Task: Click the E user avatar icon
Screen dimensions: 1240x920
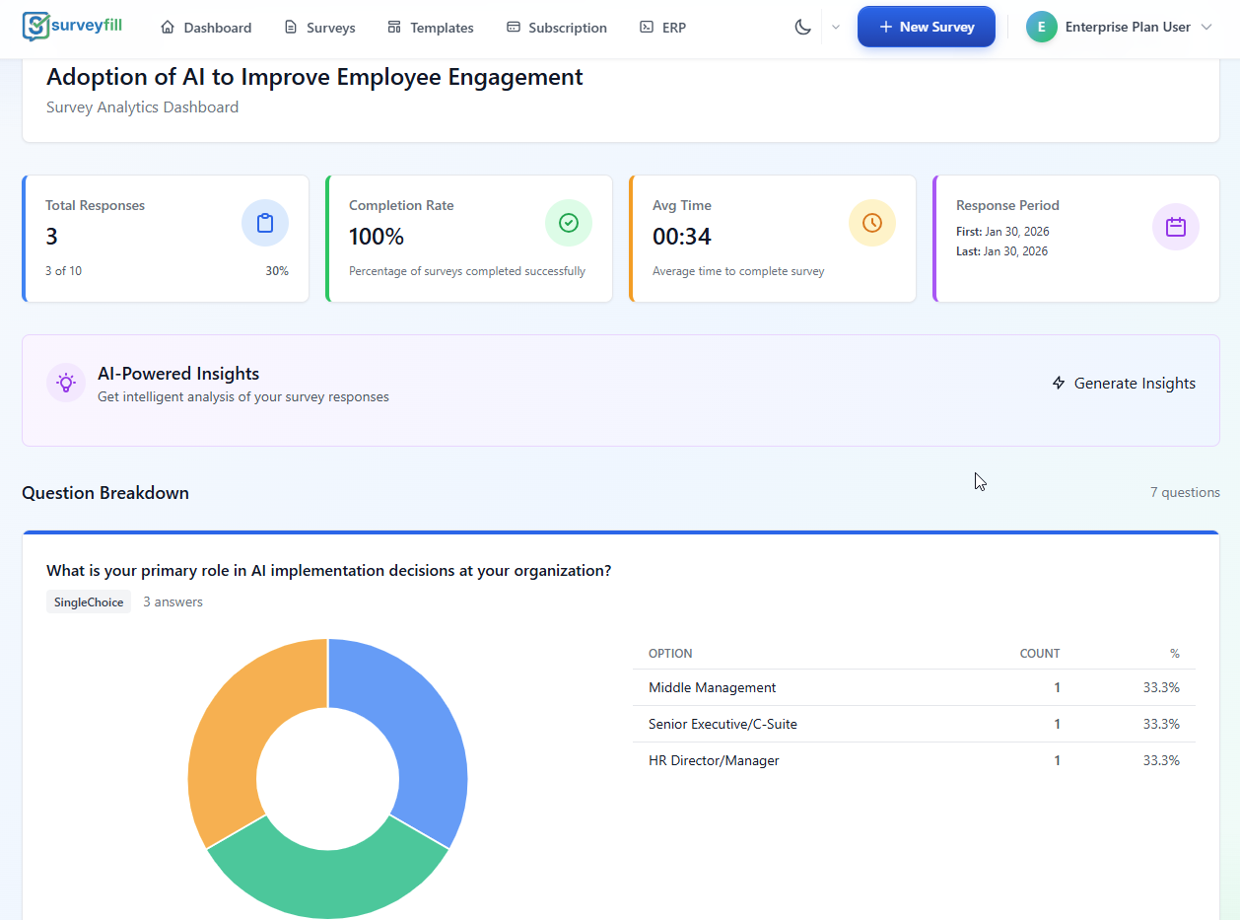Action: (1042, 28)
